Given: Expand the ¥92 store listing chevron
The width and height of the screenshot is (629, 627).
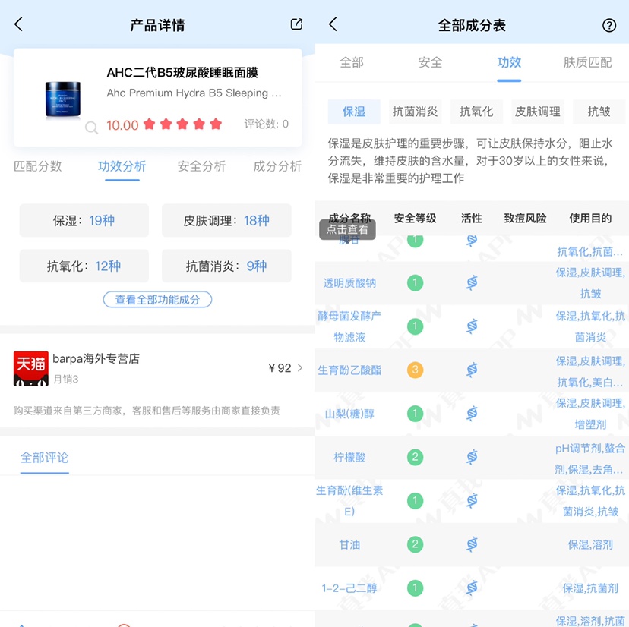Looking at the screenshot, I should coord(299,367).
